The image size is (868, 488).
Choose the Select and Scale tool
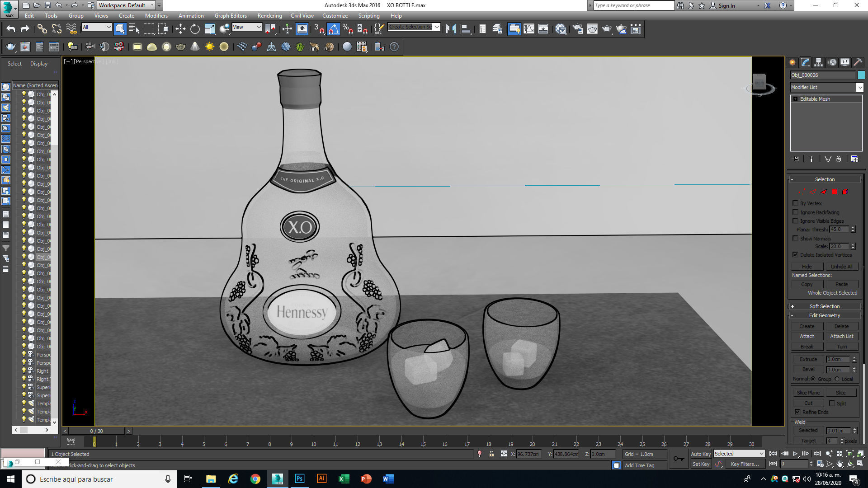[x=210, y=29]
